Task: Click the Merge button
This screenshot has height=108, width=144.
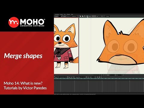Action: [107, 16]
